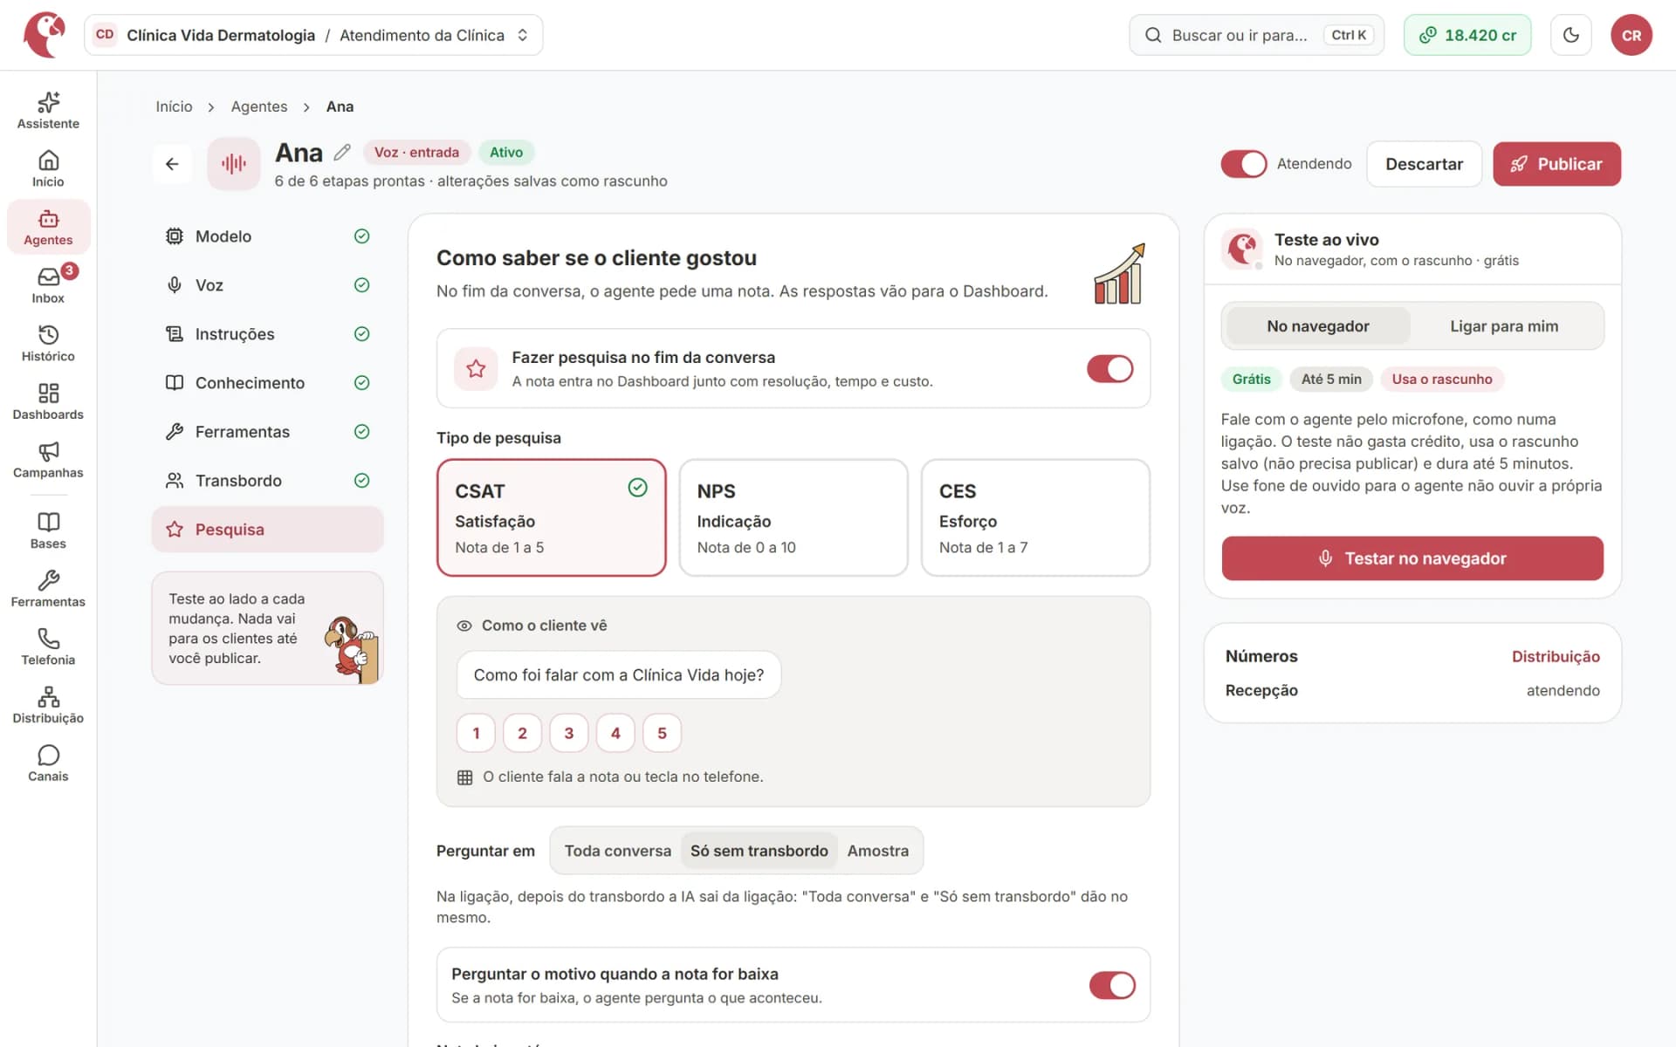Click the Início breadcrumb
The height and width of the screenshot is (1047, 1676).
coord(174,106)
